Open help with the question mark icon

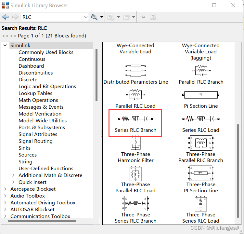pos(153,17)
